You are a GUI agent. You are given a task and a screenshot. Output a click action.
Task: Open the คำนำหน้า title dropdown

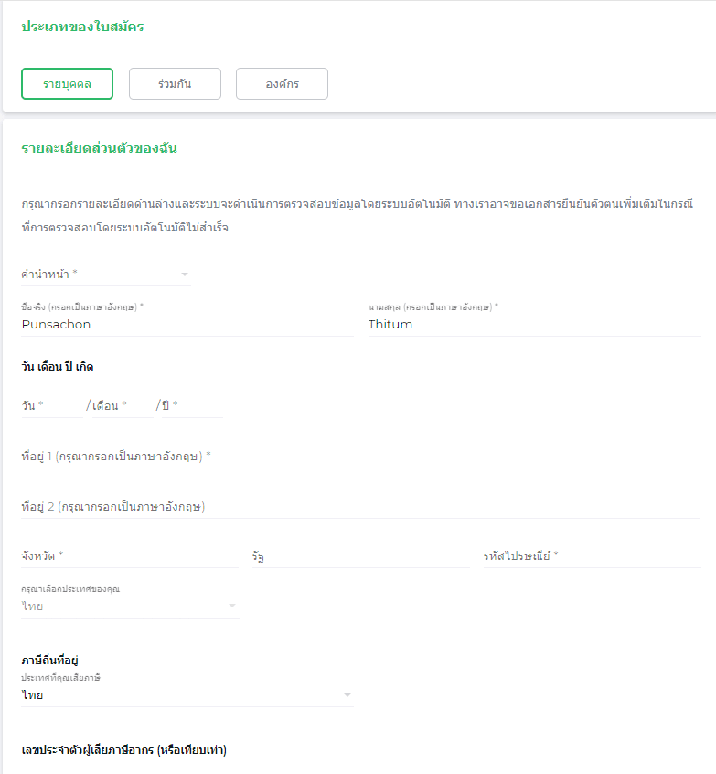(101, 274)
